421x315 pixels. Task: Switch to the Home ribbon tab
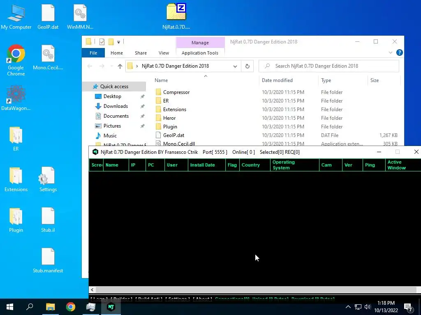(x=116, y=53)
